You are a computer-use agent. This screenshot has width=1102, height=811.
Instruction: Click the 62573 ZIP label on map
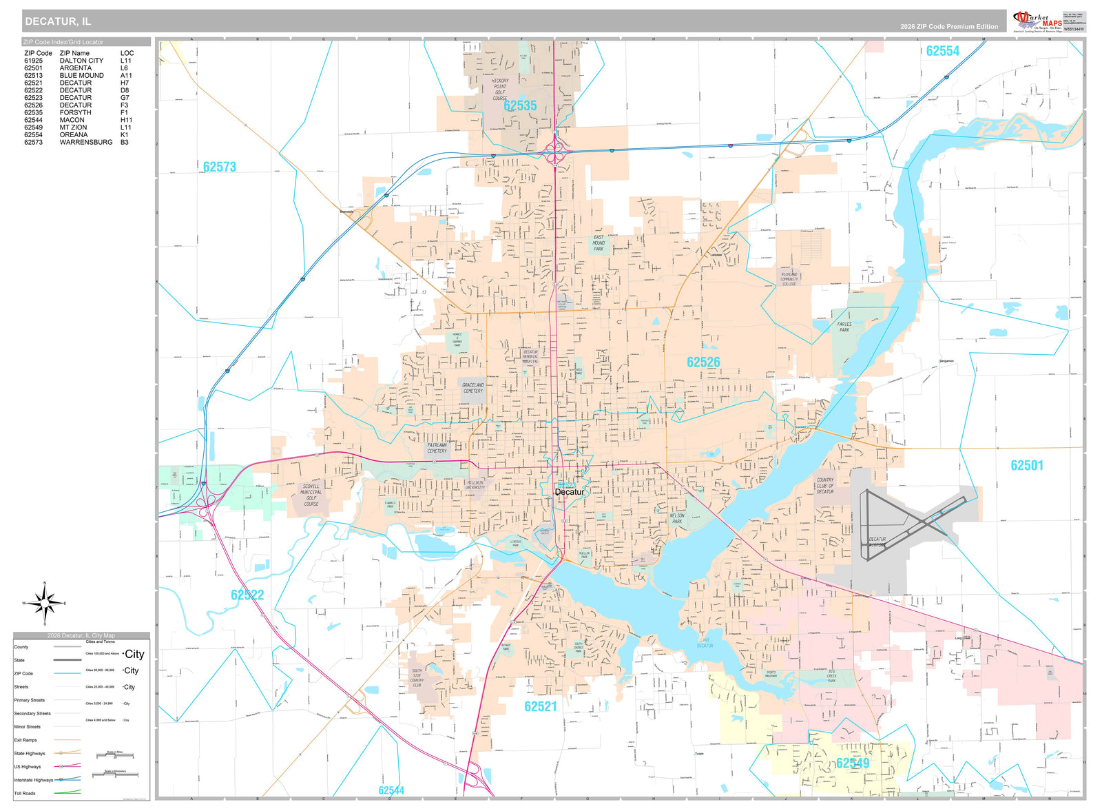219,167
